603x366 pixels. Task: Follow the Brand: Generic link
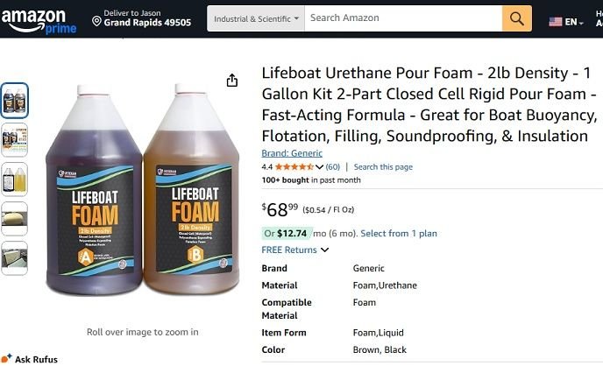pyautogui.click(x=292, y=153)
